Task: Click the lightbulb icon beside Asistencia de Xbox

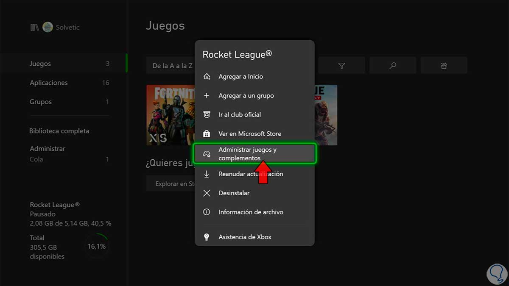Action: pyautogui.click(x=207, y=237)
